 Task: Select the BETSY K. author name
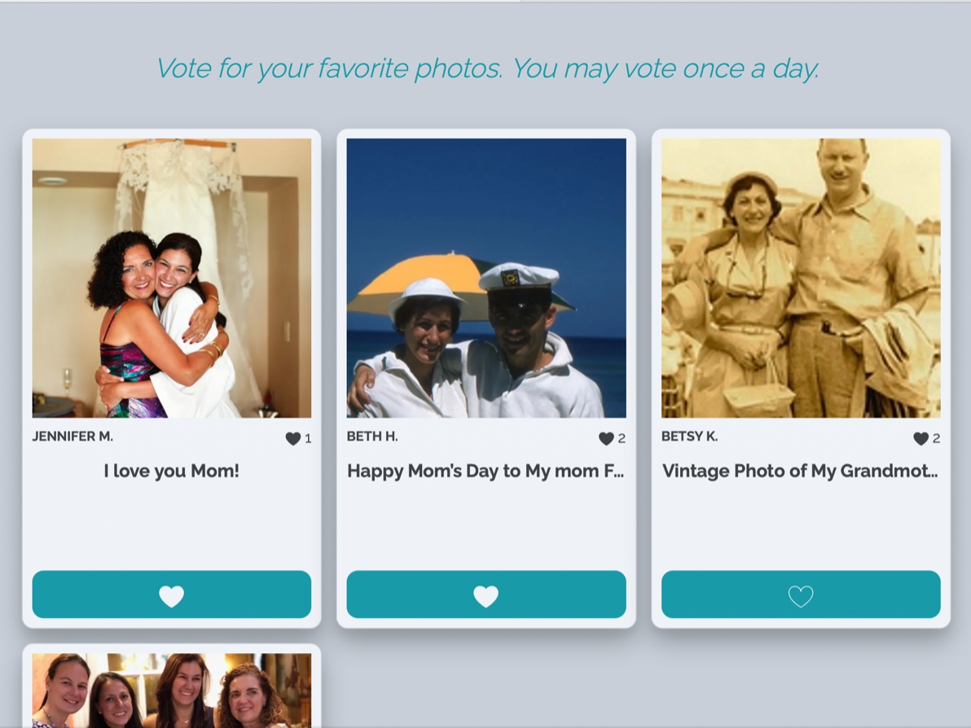[689, 436]
